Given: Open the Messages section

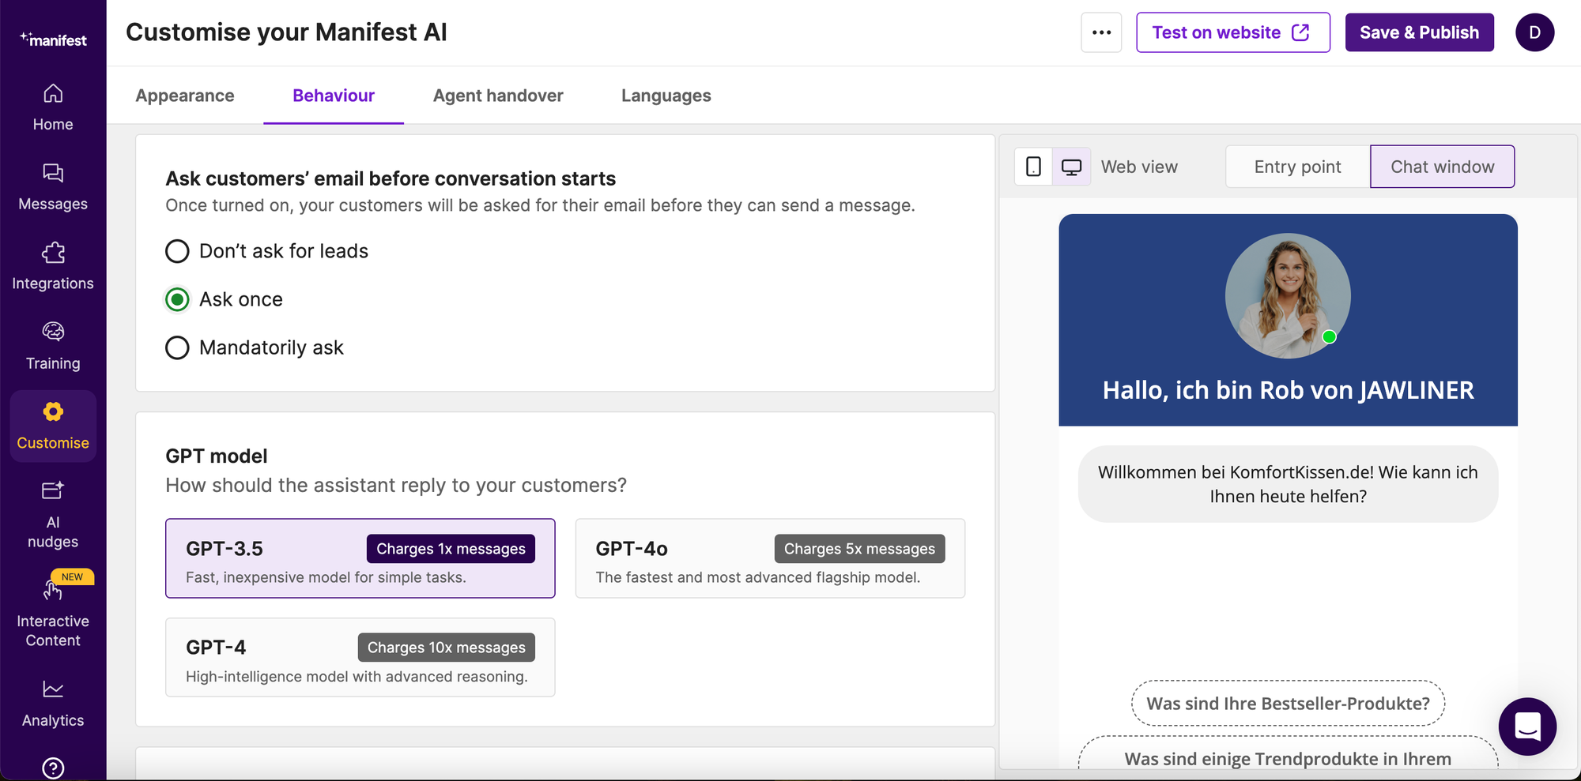Looking at the screenshot, I should pyautogui.click(x=53, y=187).
